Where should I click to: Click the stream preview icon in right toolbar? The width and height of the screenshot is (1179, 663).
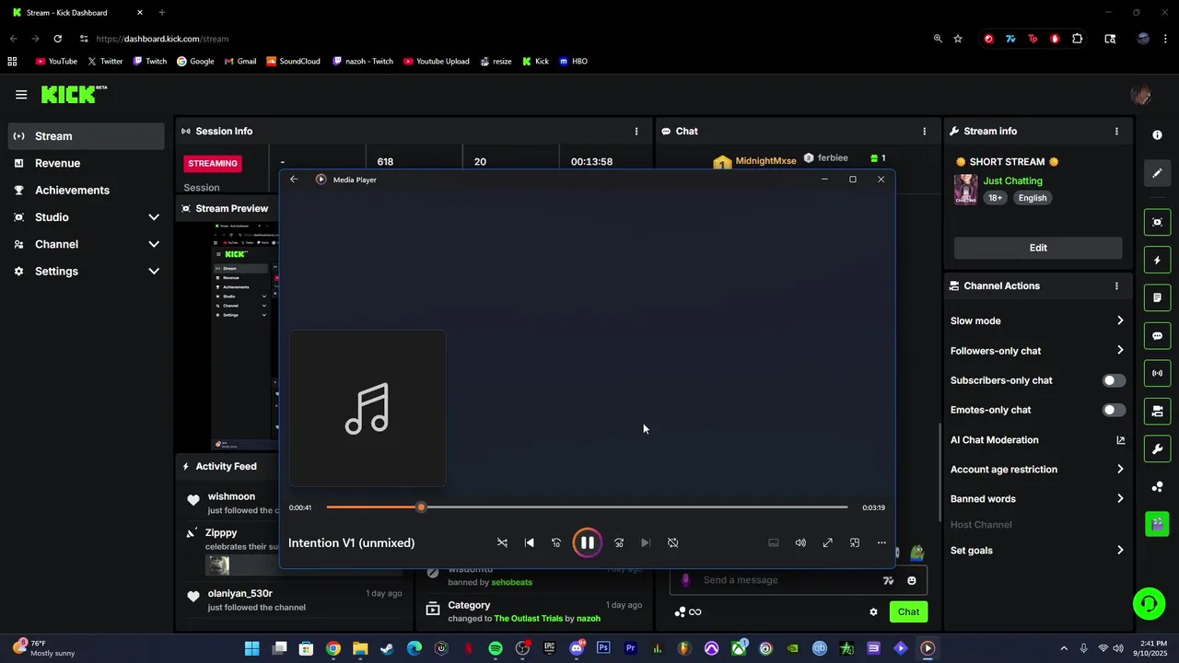click(1158, 222)
